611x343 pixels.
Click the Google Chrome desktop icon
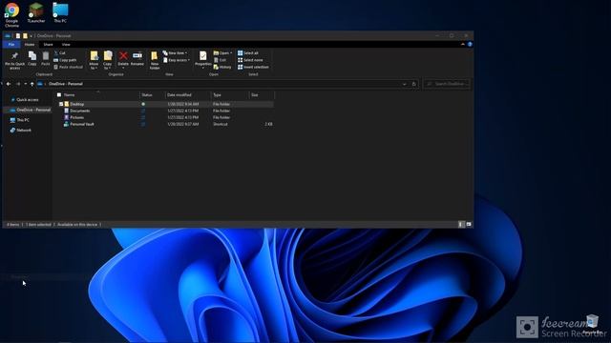click(11, 15)
